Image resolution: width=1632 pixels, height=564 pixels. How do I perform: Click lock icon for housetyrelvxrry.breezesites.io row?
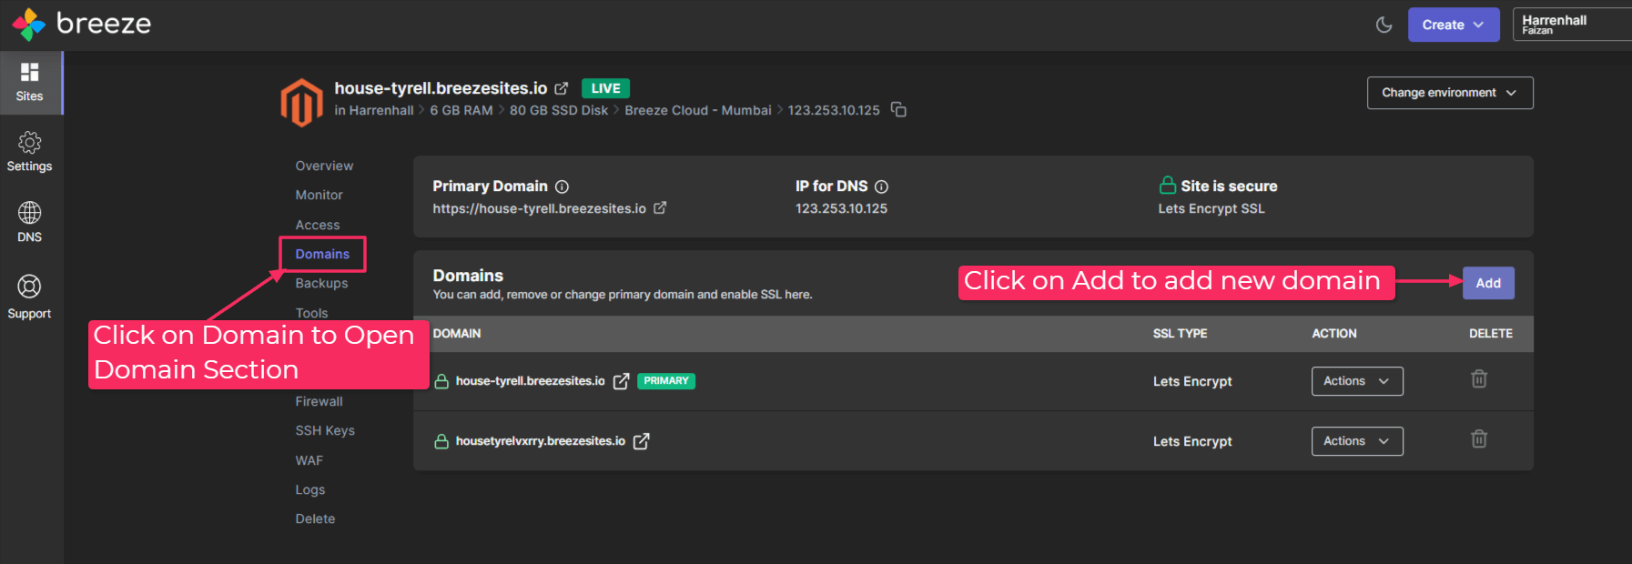441,441
